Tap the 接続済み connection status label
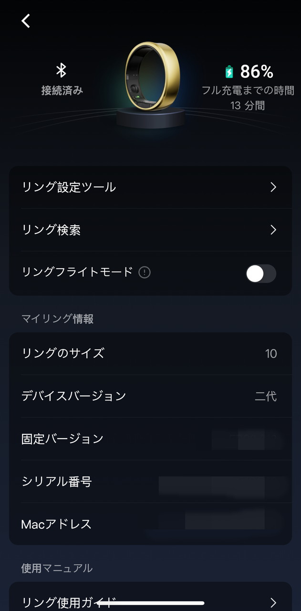 coord(62,90)
